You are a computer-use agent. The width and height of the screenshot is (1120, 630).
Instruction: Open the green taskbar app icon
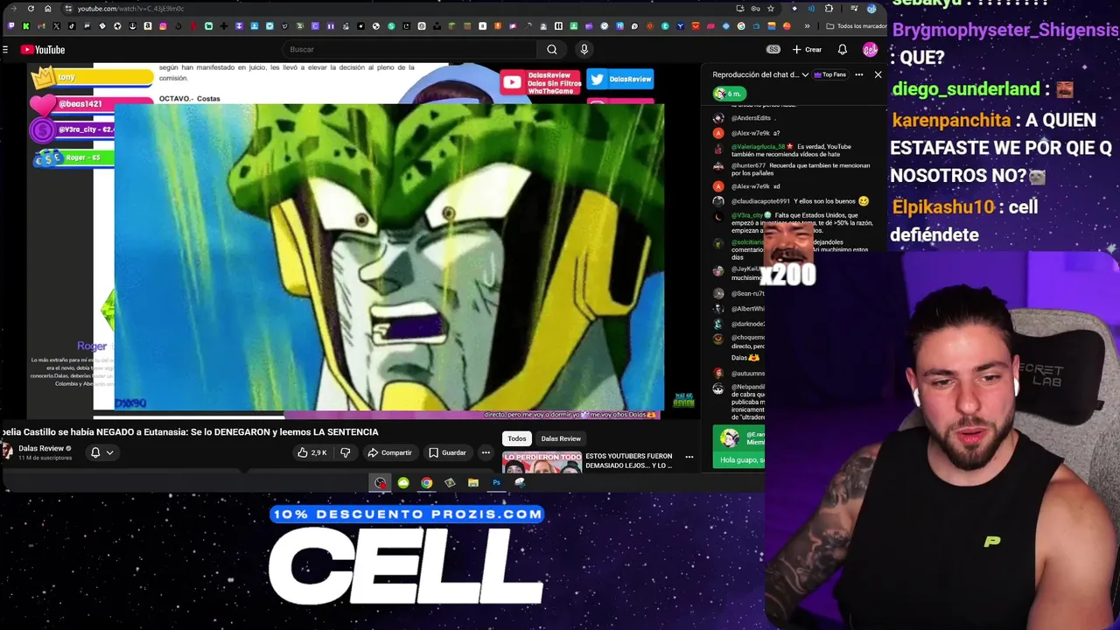403,482
